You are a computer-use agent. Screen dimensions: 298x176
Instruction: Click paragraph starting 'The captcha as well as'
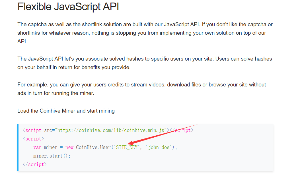point(145,33)
